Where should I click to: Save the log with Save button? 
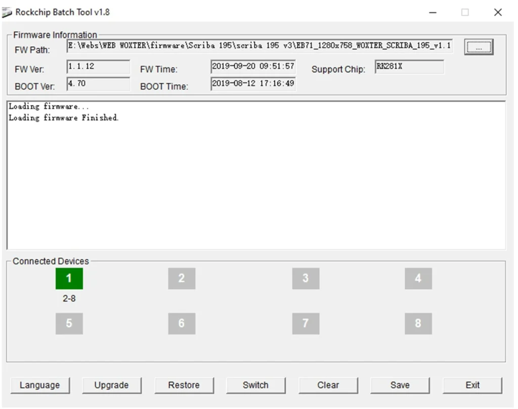[x=400, y=385]
